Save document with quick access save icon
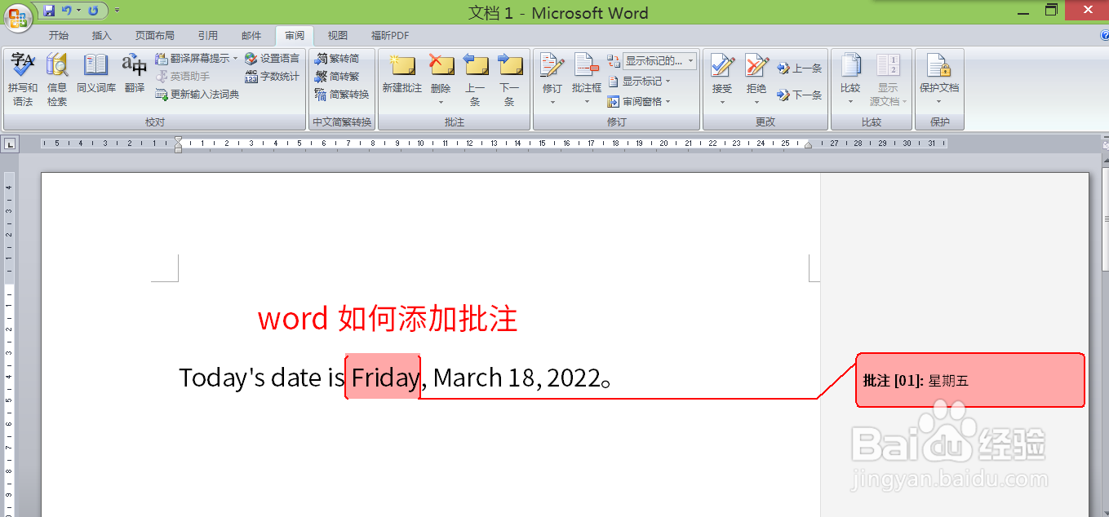 pyautogui.click(x=49, y=11)
